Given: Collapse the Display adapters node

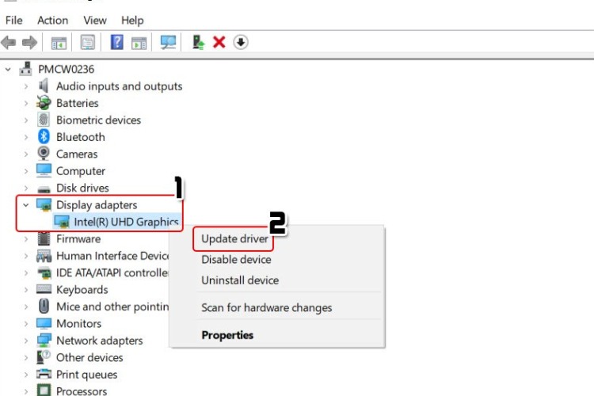Looking at the screenshot, I should tap(26, 205).
